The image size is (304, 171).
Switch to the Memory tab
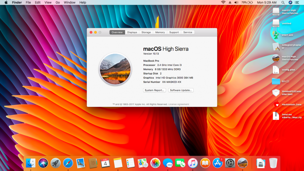(x=160, y=32)
